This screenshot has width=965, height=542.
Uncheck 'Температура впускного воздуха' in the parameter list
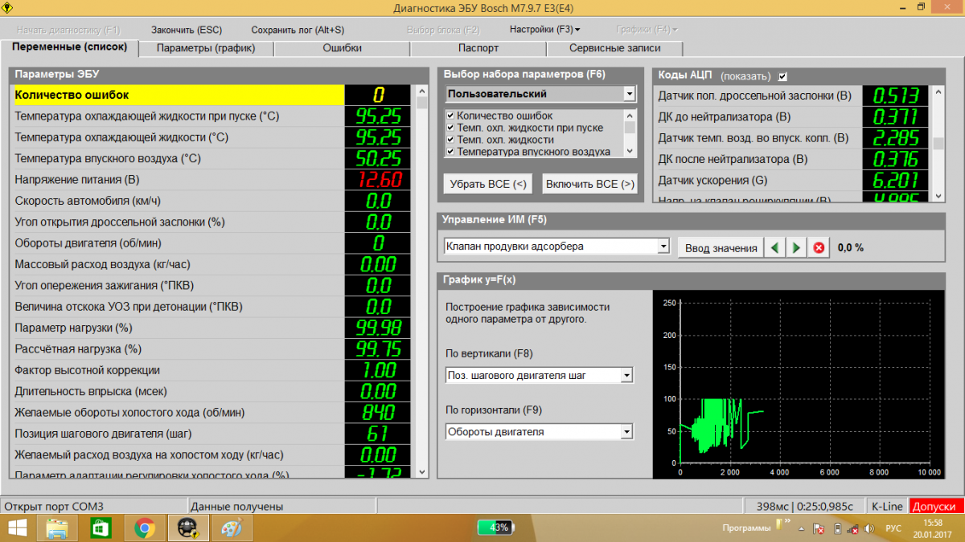(450, 151)
